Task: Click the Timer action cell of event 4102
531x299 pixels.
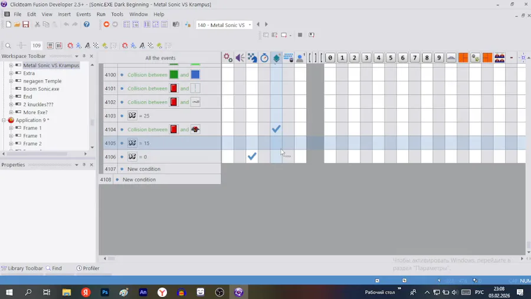Action: coord(264,102)
